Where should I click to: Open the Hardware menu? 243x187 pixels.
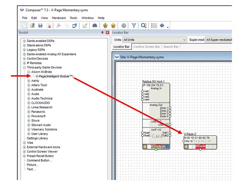(59, 18)
